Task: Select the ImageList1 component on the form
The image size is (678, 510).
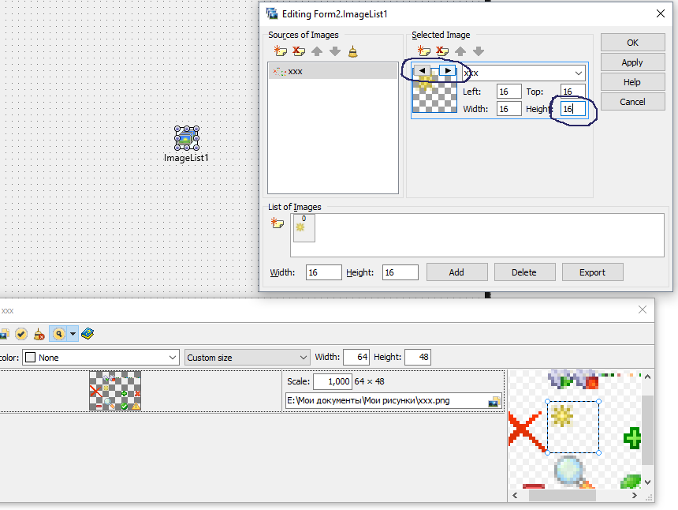Action: [x=186, y=138]
